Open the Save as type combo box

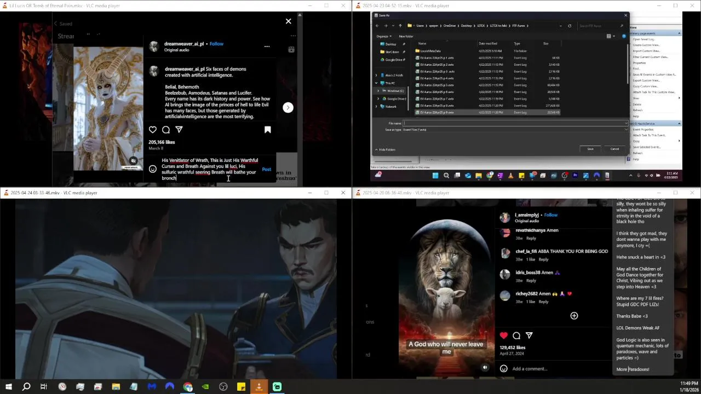point(515,130)
